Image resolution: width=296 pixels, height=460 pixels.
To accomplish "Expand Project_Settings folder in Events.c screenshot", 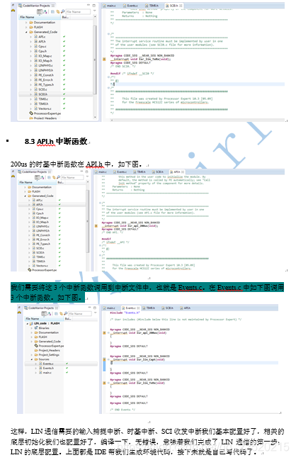I will click(x=32, y=354).
